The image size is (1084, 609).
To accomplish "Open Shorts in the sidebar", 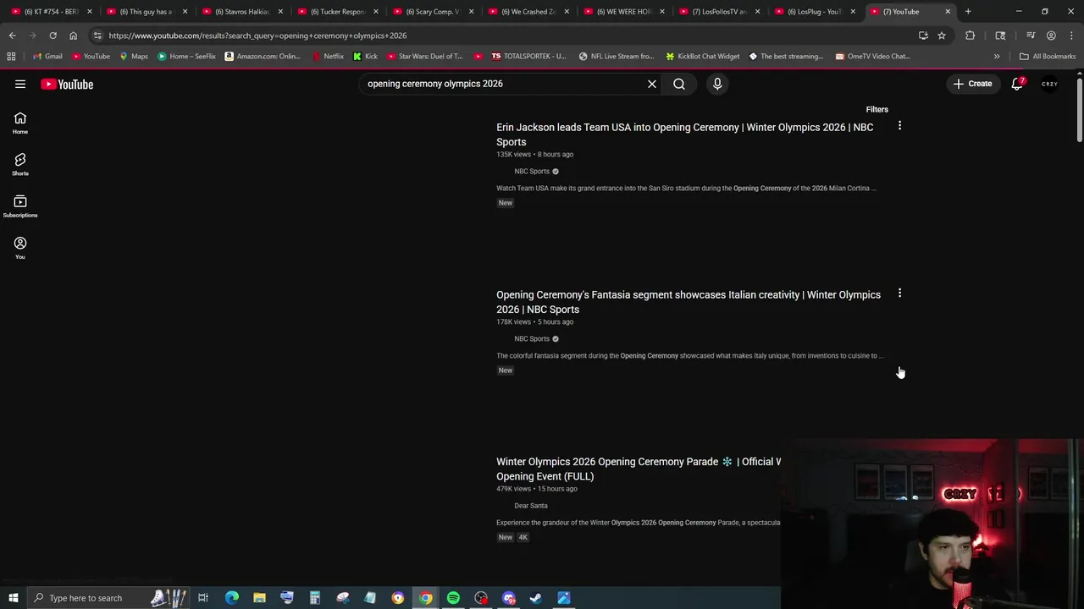I will (20, 164).
